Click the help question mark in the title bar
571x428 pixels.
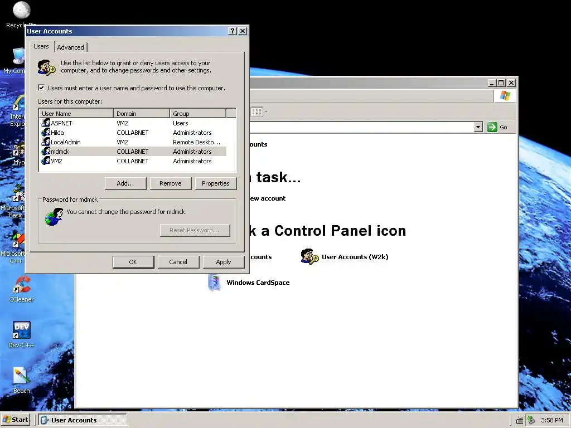pos(233,31)
